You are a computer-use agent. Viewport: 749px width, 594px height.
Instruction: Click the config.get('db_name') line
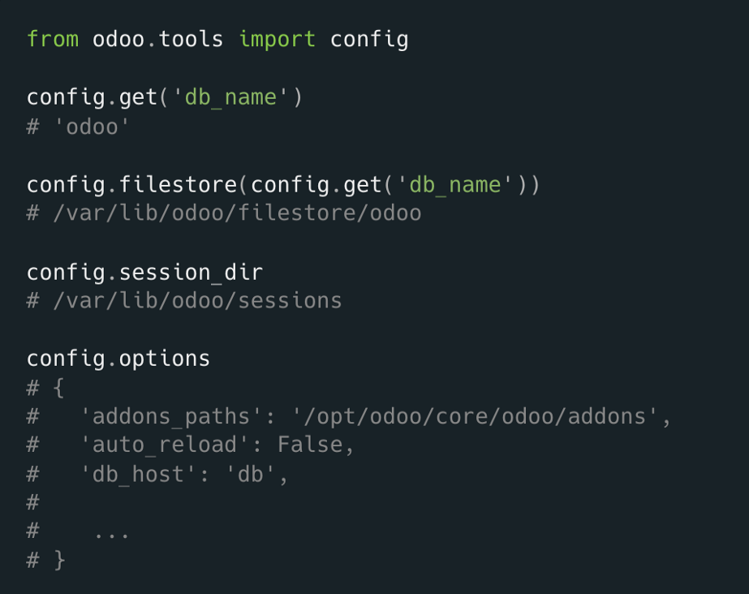pos(165,98)
